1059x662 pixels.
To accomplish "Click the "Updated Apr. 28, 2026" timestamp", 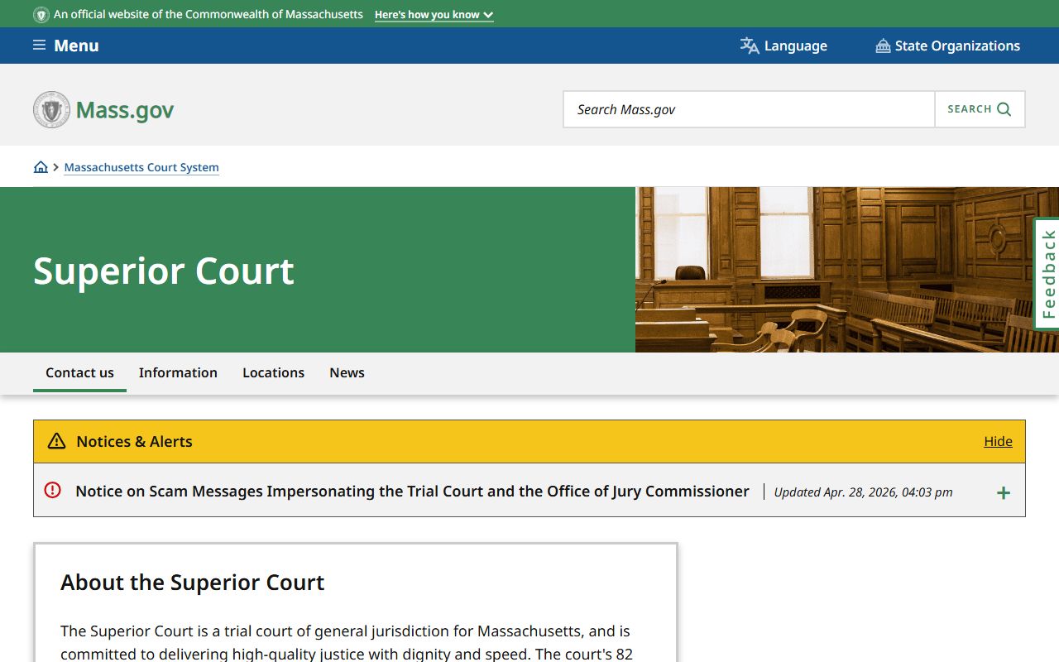I will pos(863,492).
